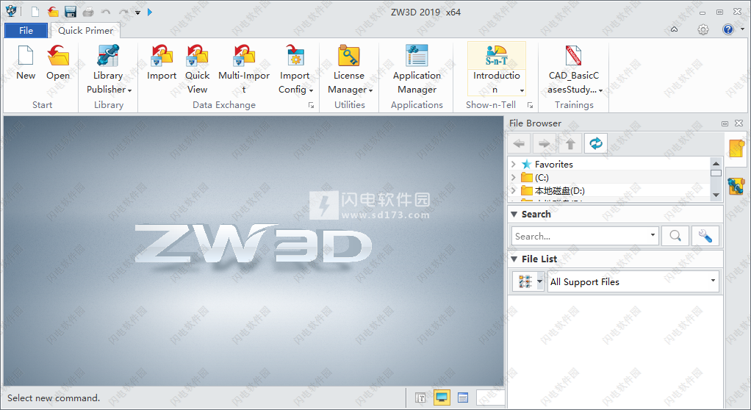The image size is (751, 410).
Task: Open the License Manager dropdown arrow
Action: point(370,90)
